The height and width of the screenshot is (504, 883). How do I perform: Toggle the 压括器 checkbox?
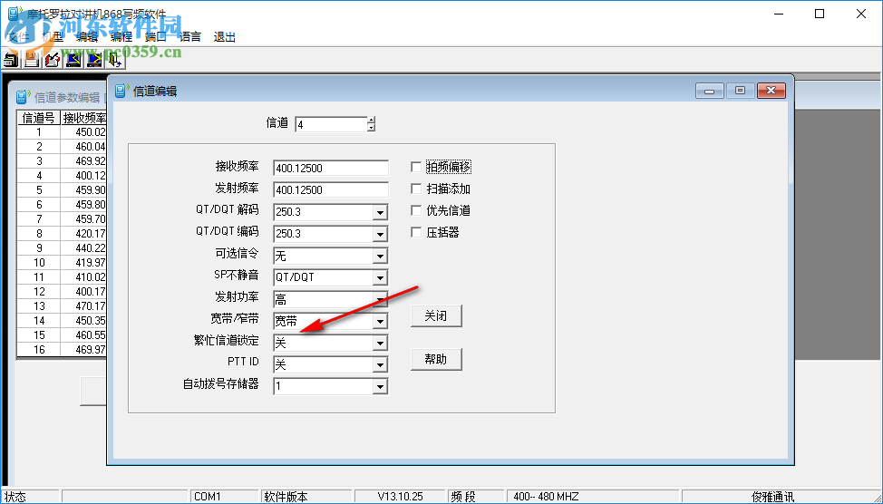point(416,232)
